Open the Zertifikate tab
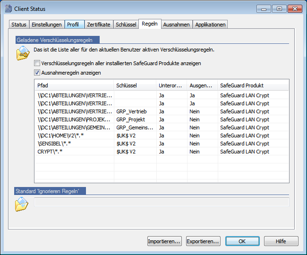This screenshot has width=307, height=255. pyautogui.click(x=99, y=25)
